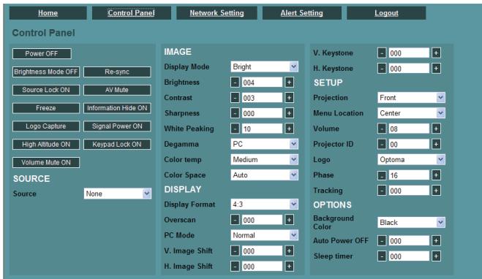Click the Re-sync button
This screenshot has width=482, height=279.
[117, 72]
